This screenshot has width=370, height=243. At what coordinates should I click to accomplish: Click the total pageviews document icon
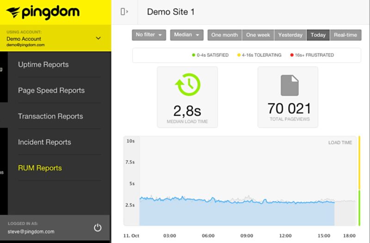(x=290, y=86)
